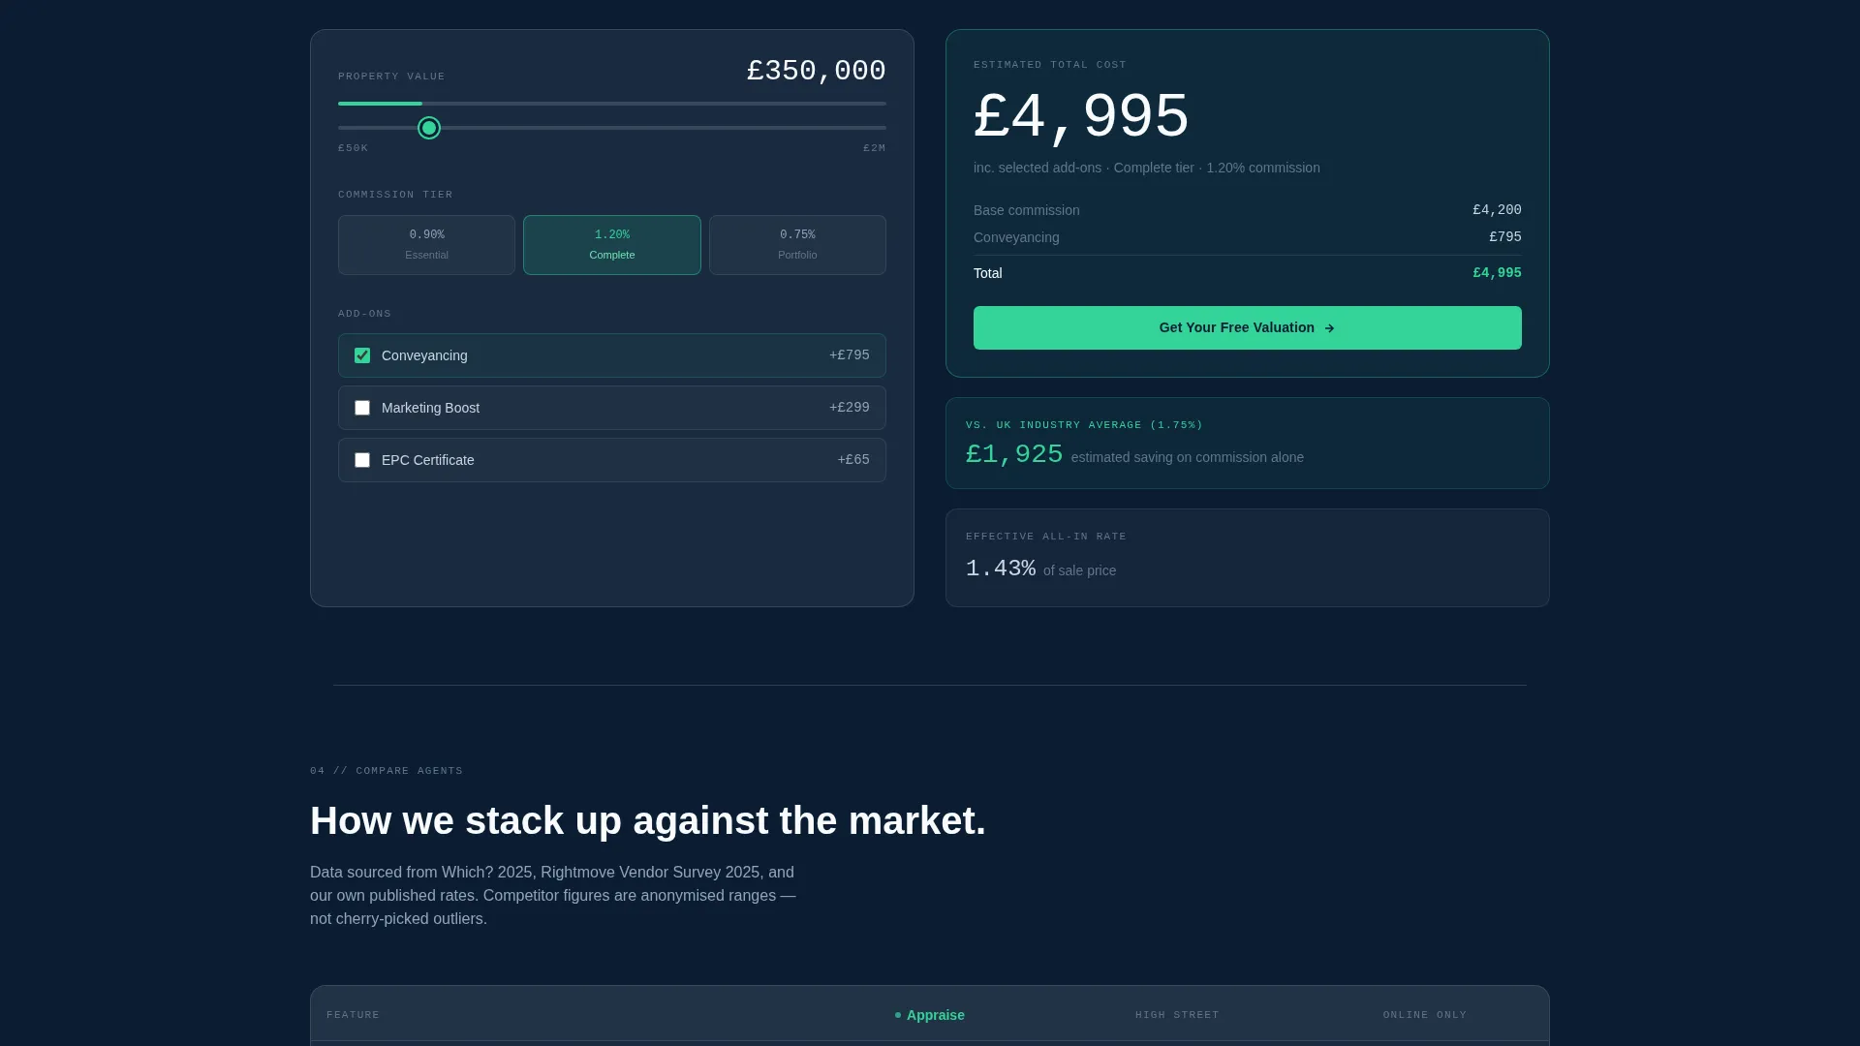
Task: Tick the EPC Certificate checkbox
Action: click(362, 460)
